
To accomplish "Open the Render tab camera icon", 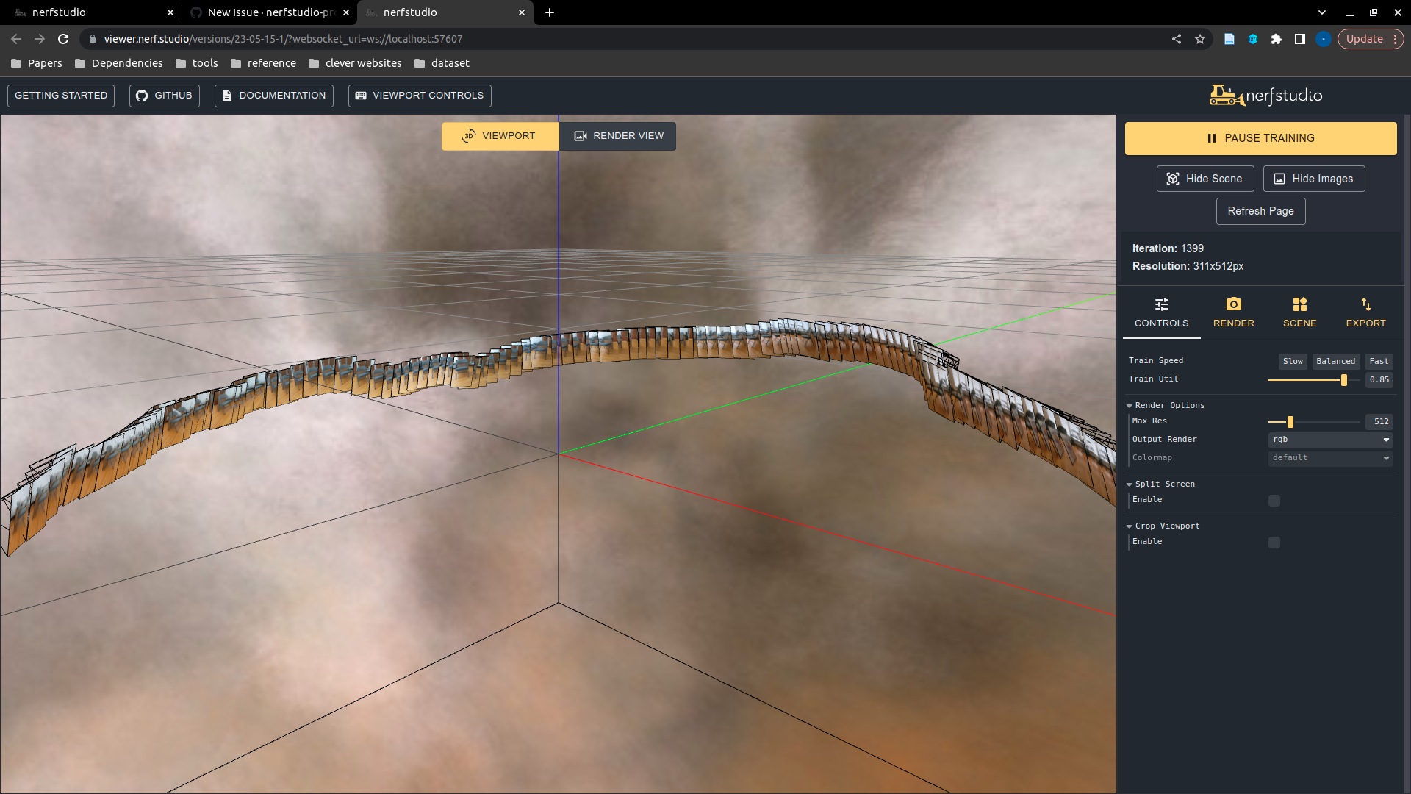I will (1233, 304).
